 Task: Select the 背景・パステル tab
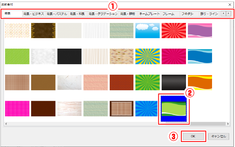point(57,14)
